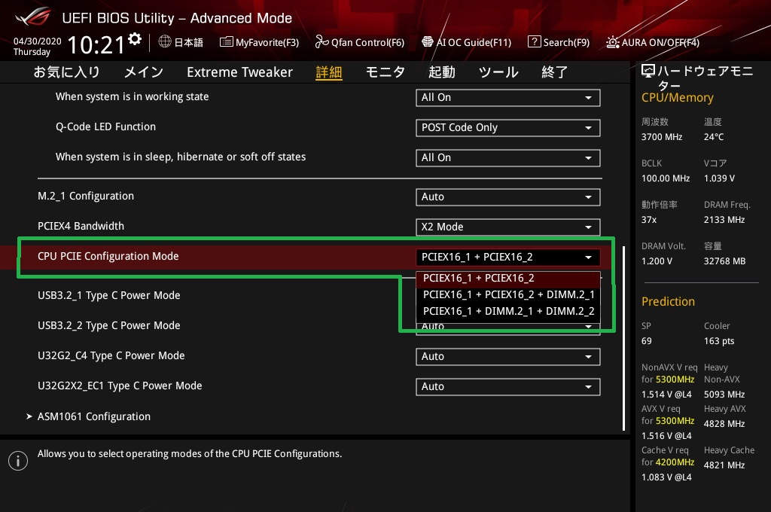This screenshot has width=771, height=512.
Task: Switch to モニタ tab
Action: [385, 72]
